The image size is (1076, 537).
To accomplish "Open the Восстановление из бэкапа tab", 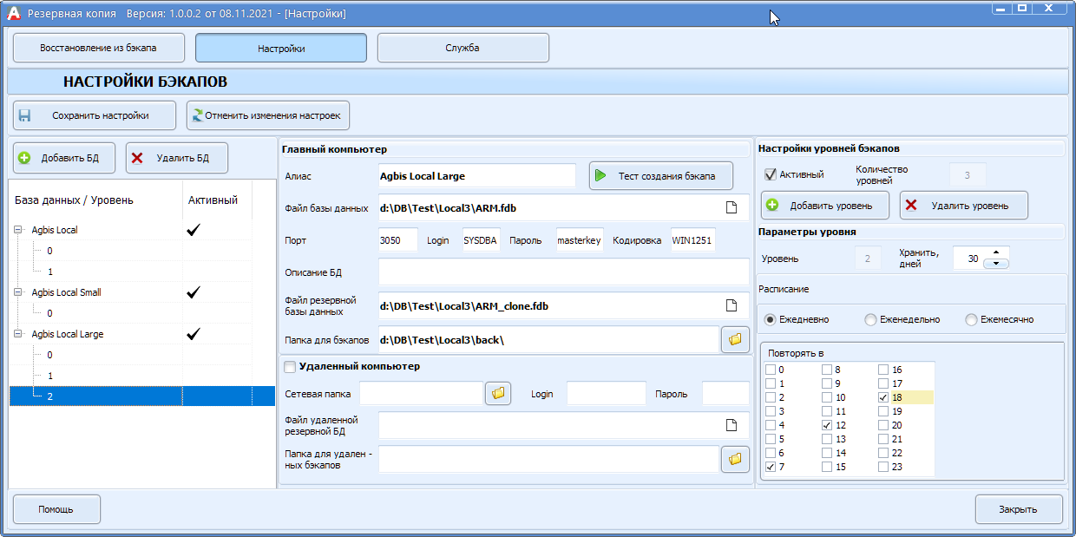I will 99,48.
